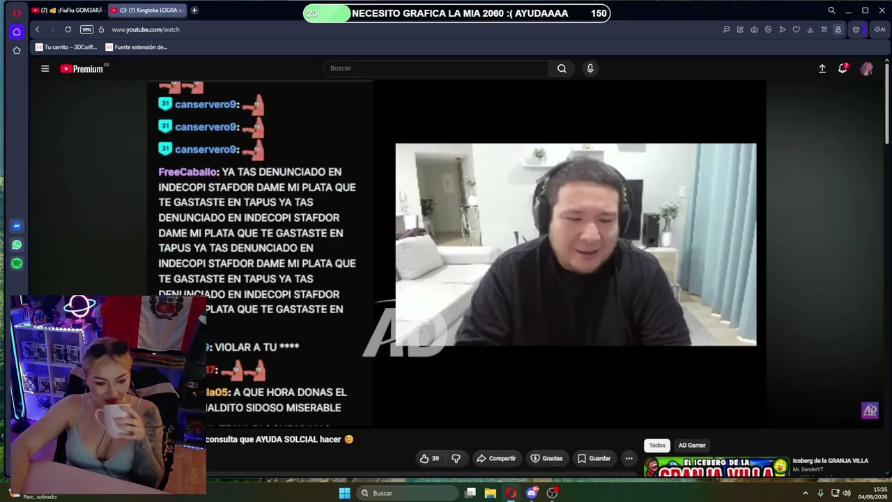Open the Fuerte extensión de bookmark
892x502 pixels.
(x=137, y=47)
